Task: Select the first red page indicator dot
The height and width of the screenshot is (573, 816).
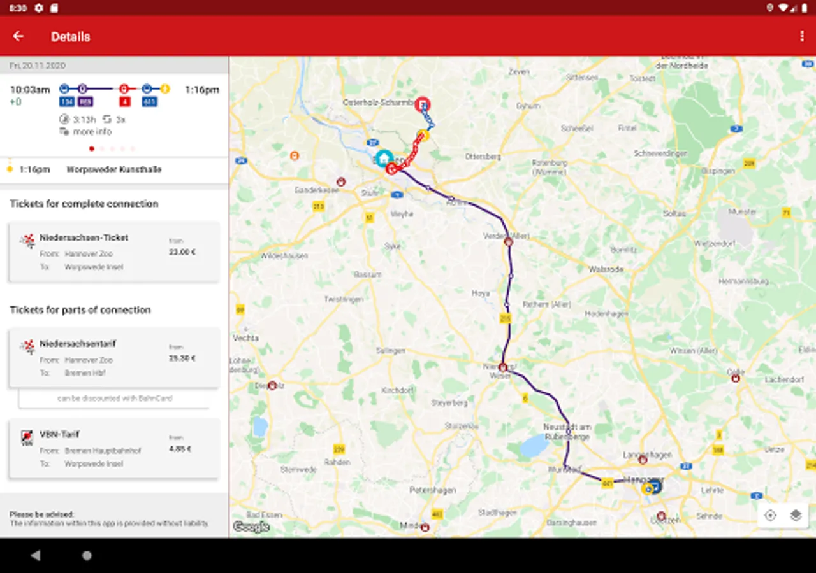Action: (92, 148)
